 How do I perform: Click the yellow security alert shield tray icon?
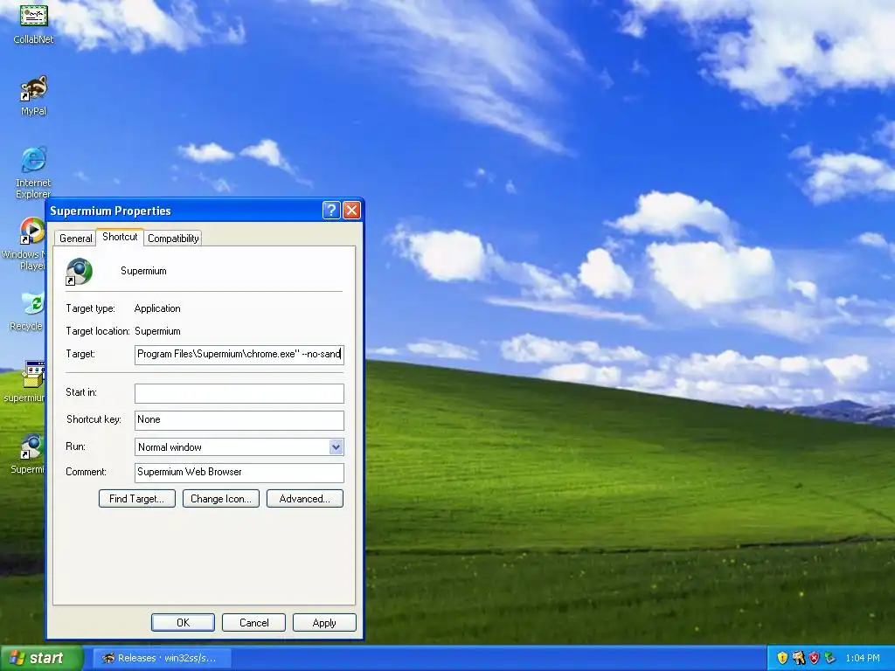point(782,658)
